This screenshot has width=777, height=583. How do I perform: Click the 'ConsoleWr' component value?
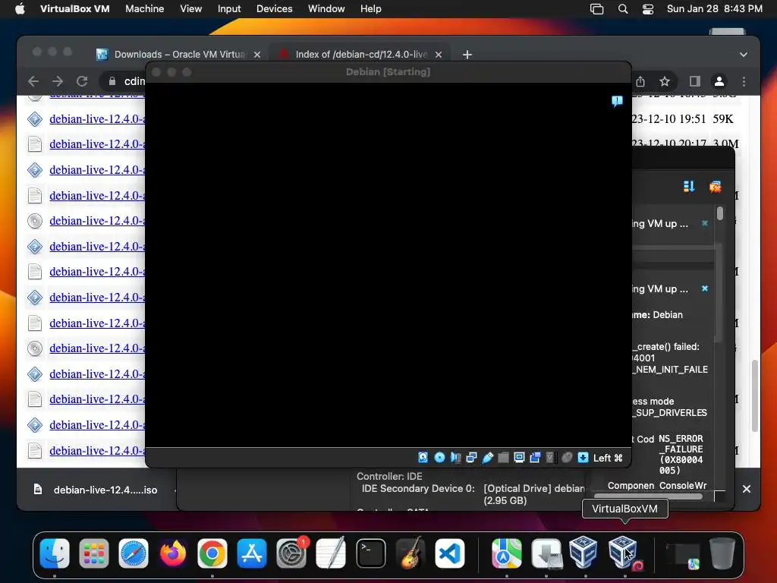pyautogui.click(x=683, y=486)
